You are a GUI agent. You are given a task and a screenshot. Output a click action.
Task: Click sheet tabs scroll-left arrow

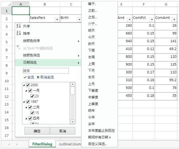pos(9,144)
